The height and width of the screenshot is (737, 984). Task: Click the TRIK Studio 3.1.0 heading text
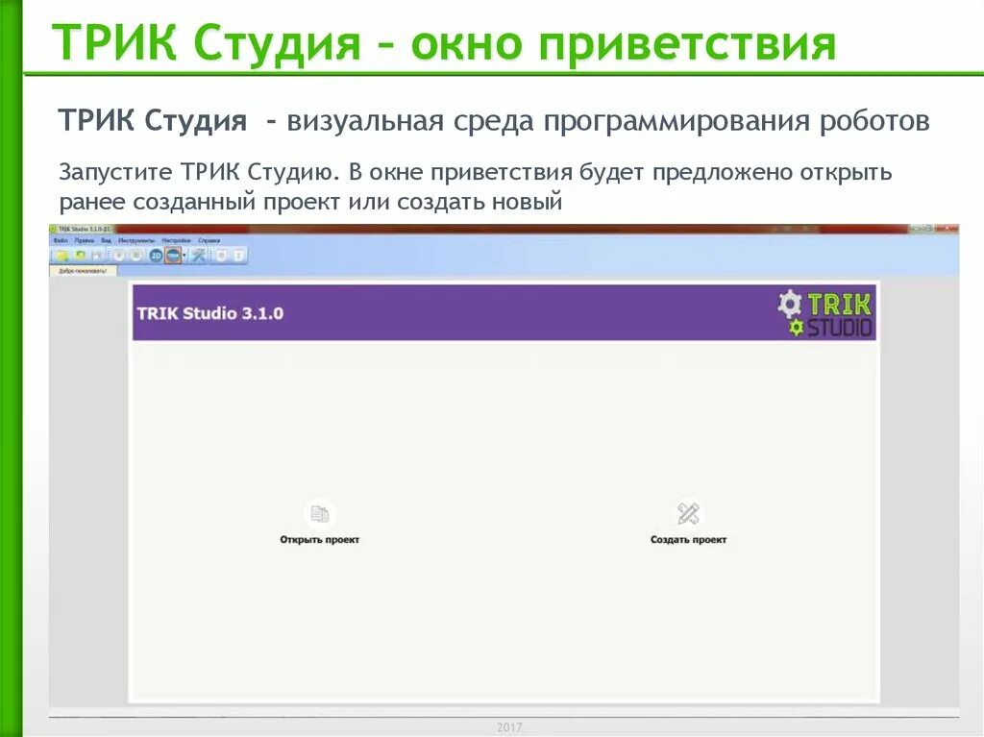click(x=210, y=313)
